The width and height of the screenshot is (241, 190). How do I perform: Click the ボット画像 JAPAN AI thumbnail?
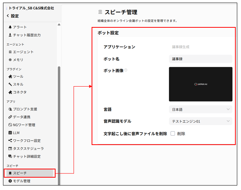tap(200, 84)
